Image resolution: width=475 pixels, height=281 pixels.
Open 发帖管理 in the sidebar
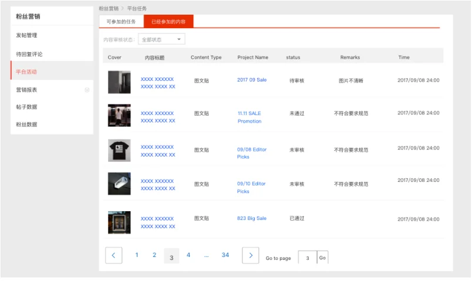pos(26,35)
